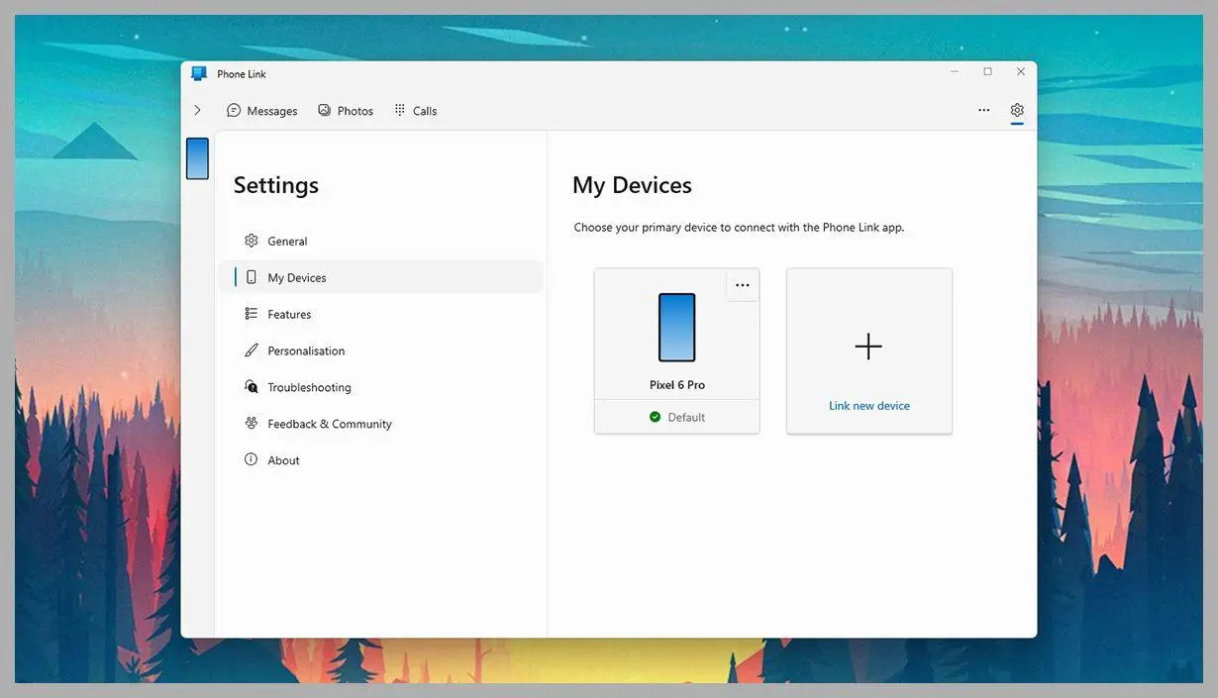
Task: Open the Calls tab
Action: pos(415,111)
